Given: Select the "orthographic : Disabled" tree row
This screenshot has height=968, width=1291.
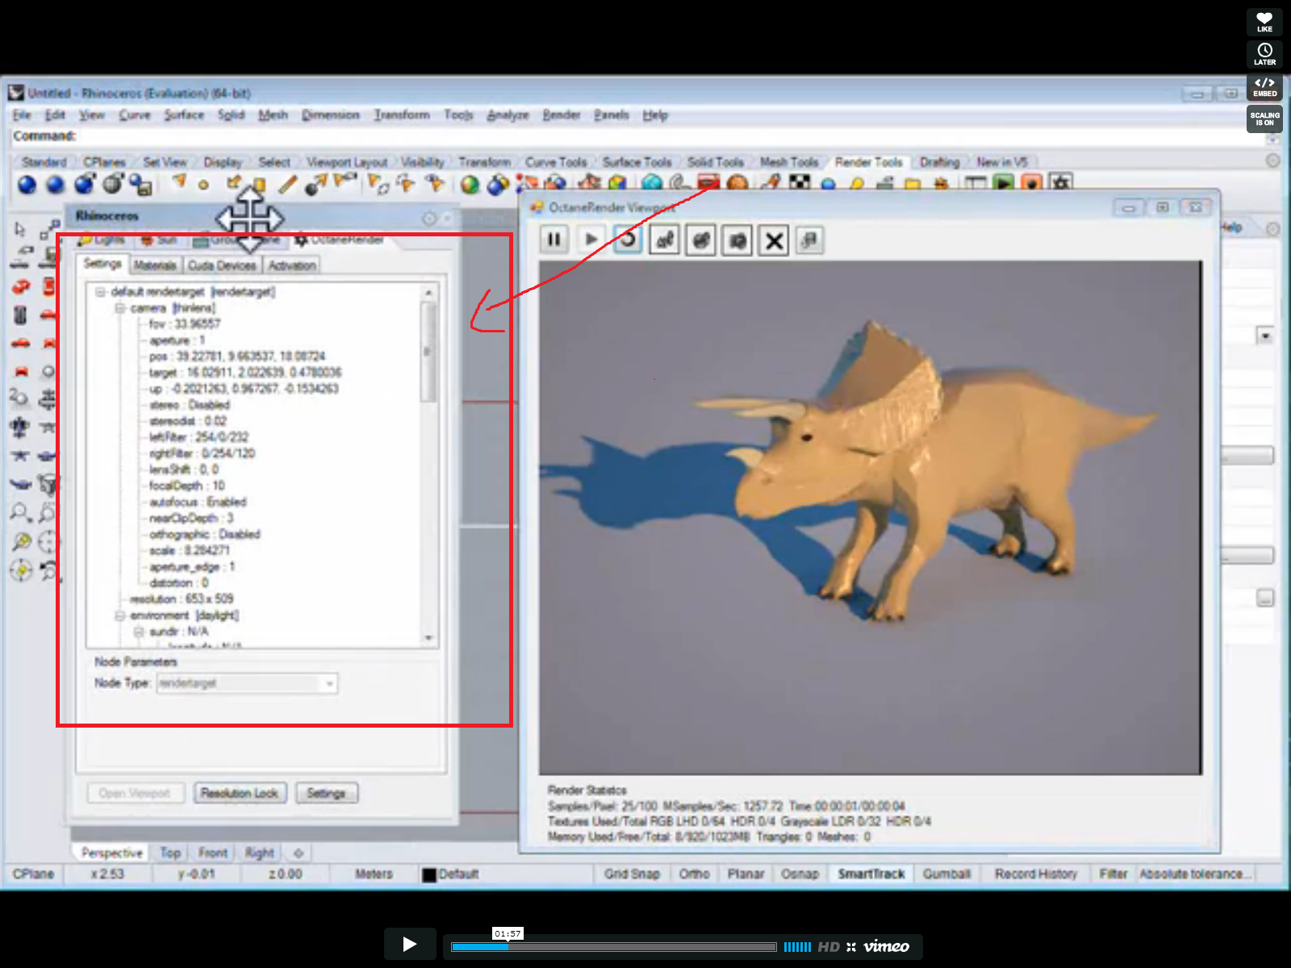Looking at the screenshot, I should [204, 534].
